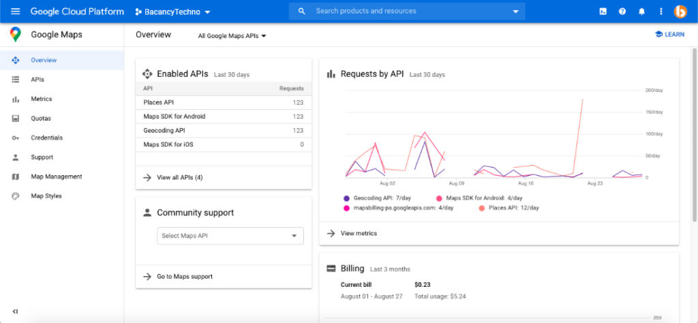Click the Maps SDK for Android row
The width and height of the screenshot is (698, 323).
(224, 117)
